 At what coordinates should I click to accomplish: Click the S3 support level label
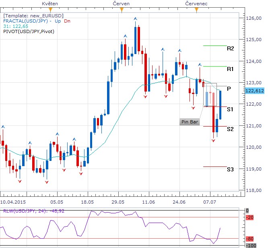tap(230, 169)
